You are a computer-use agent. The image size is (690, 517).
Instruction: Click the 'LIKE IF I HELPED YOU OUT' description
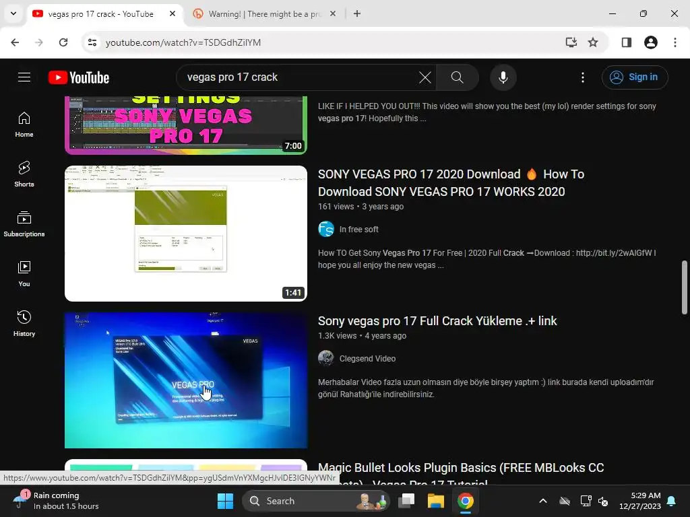tap(487, 112)
